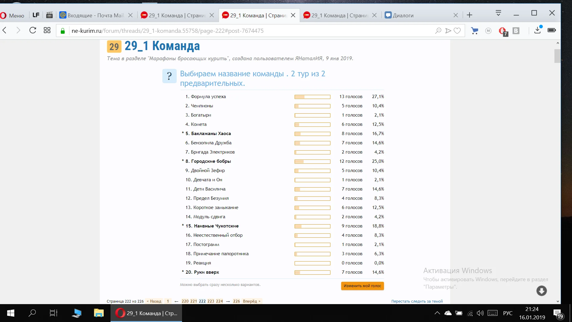Open the Windows Start menu
572x322 pixels.
coord(11,313)
